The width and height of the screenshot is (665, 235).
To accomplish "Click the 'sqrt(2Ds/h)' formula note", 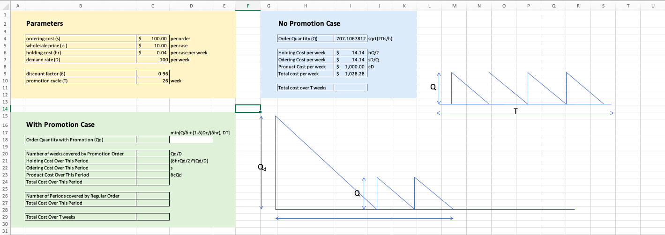I will click(x=380, y=38).
